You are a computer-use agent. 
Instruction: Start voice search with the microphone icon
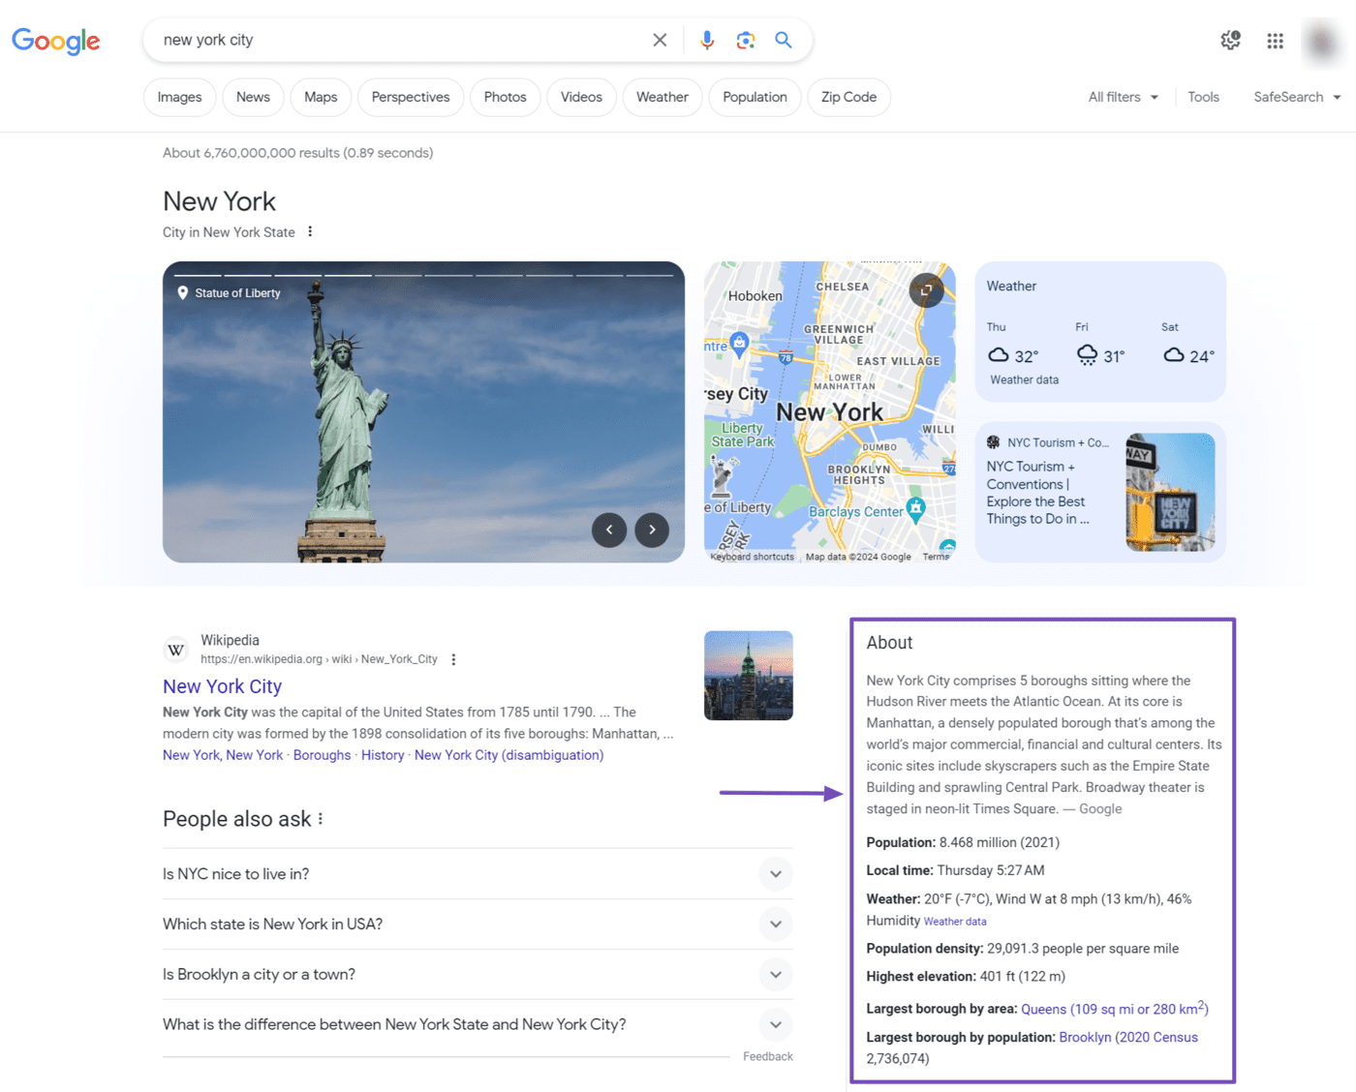707,40
